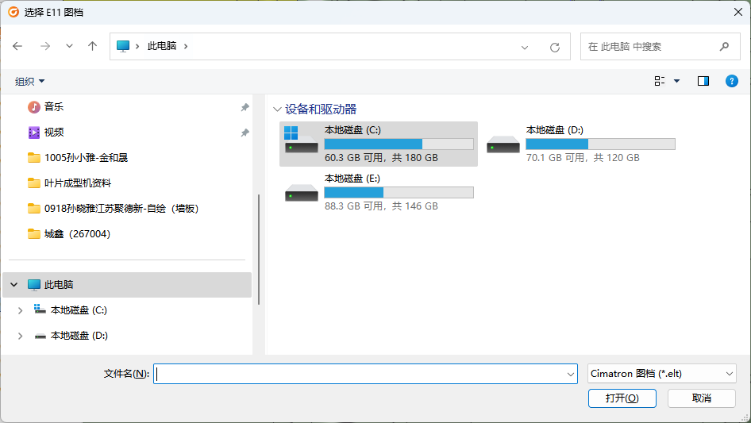This screenshot has width=751, height=423.
Task: Click the navigation pane scrollbar
Action: [259, 249]
